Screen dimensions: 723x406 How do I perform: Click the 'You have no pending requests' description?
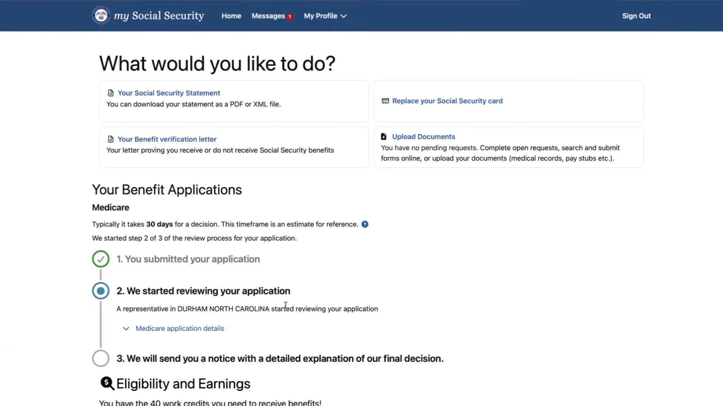pyautogui.click(x=500, y=153)
